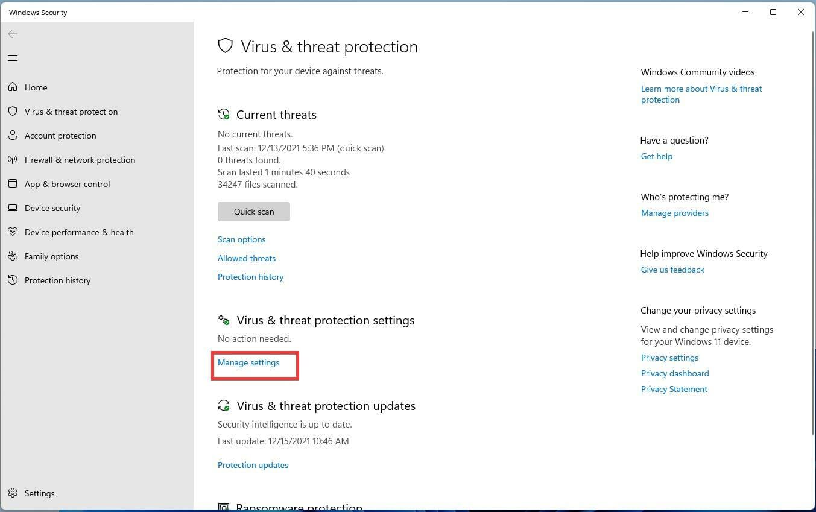Select the Virus & threat protection shield icon

(x=13, y=112)
